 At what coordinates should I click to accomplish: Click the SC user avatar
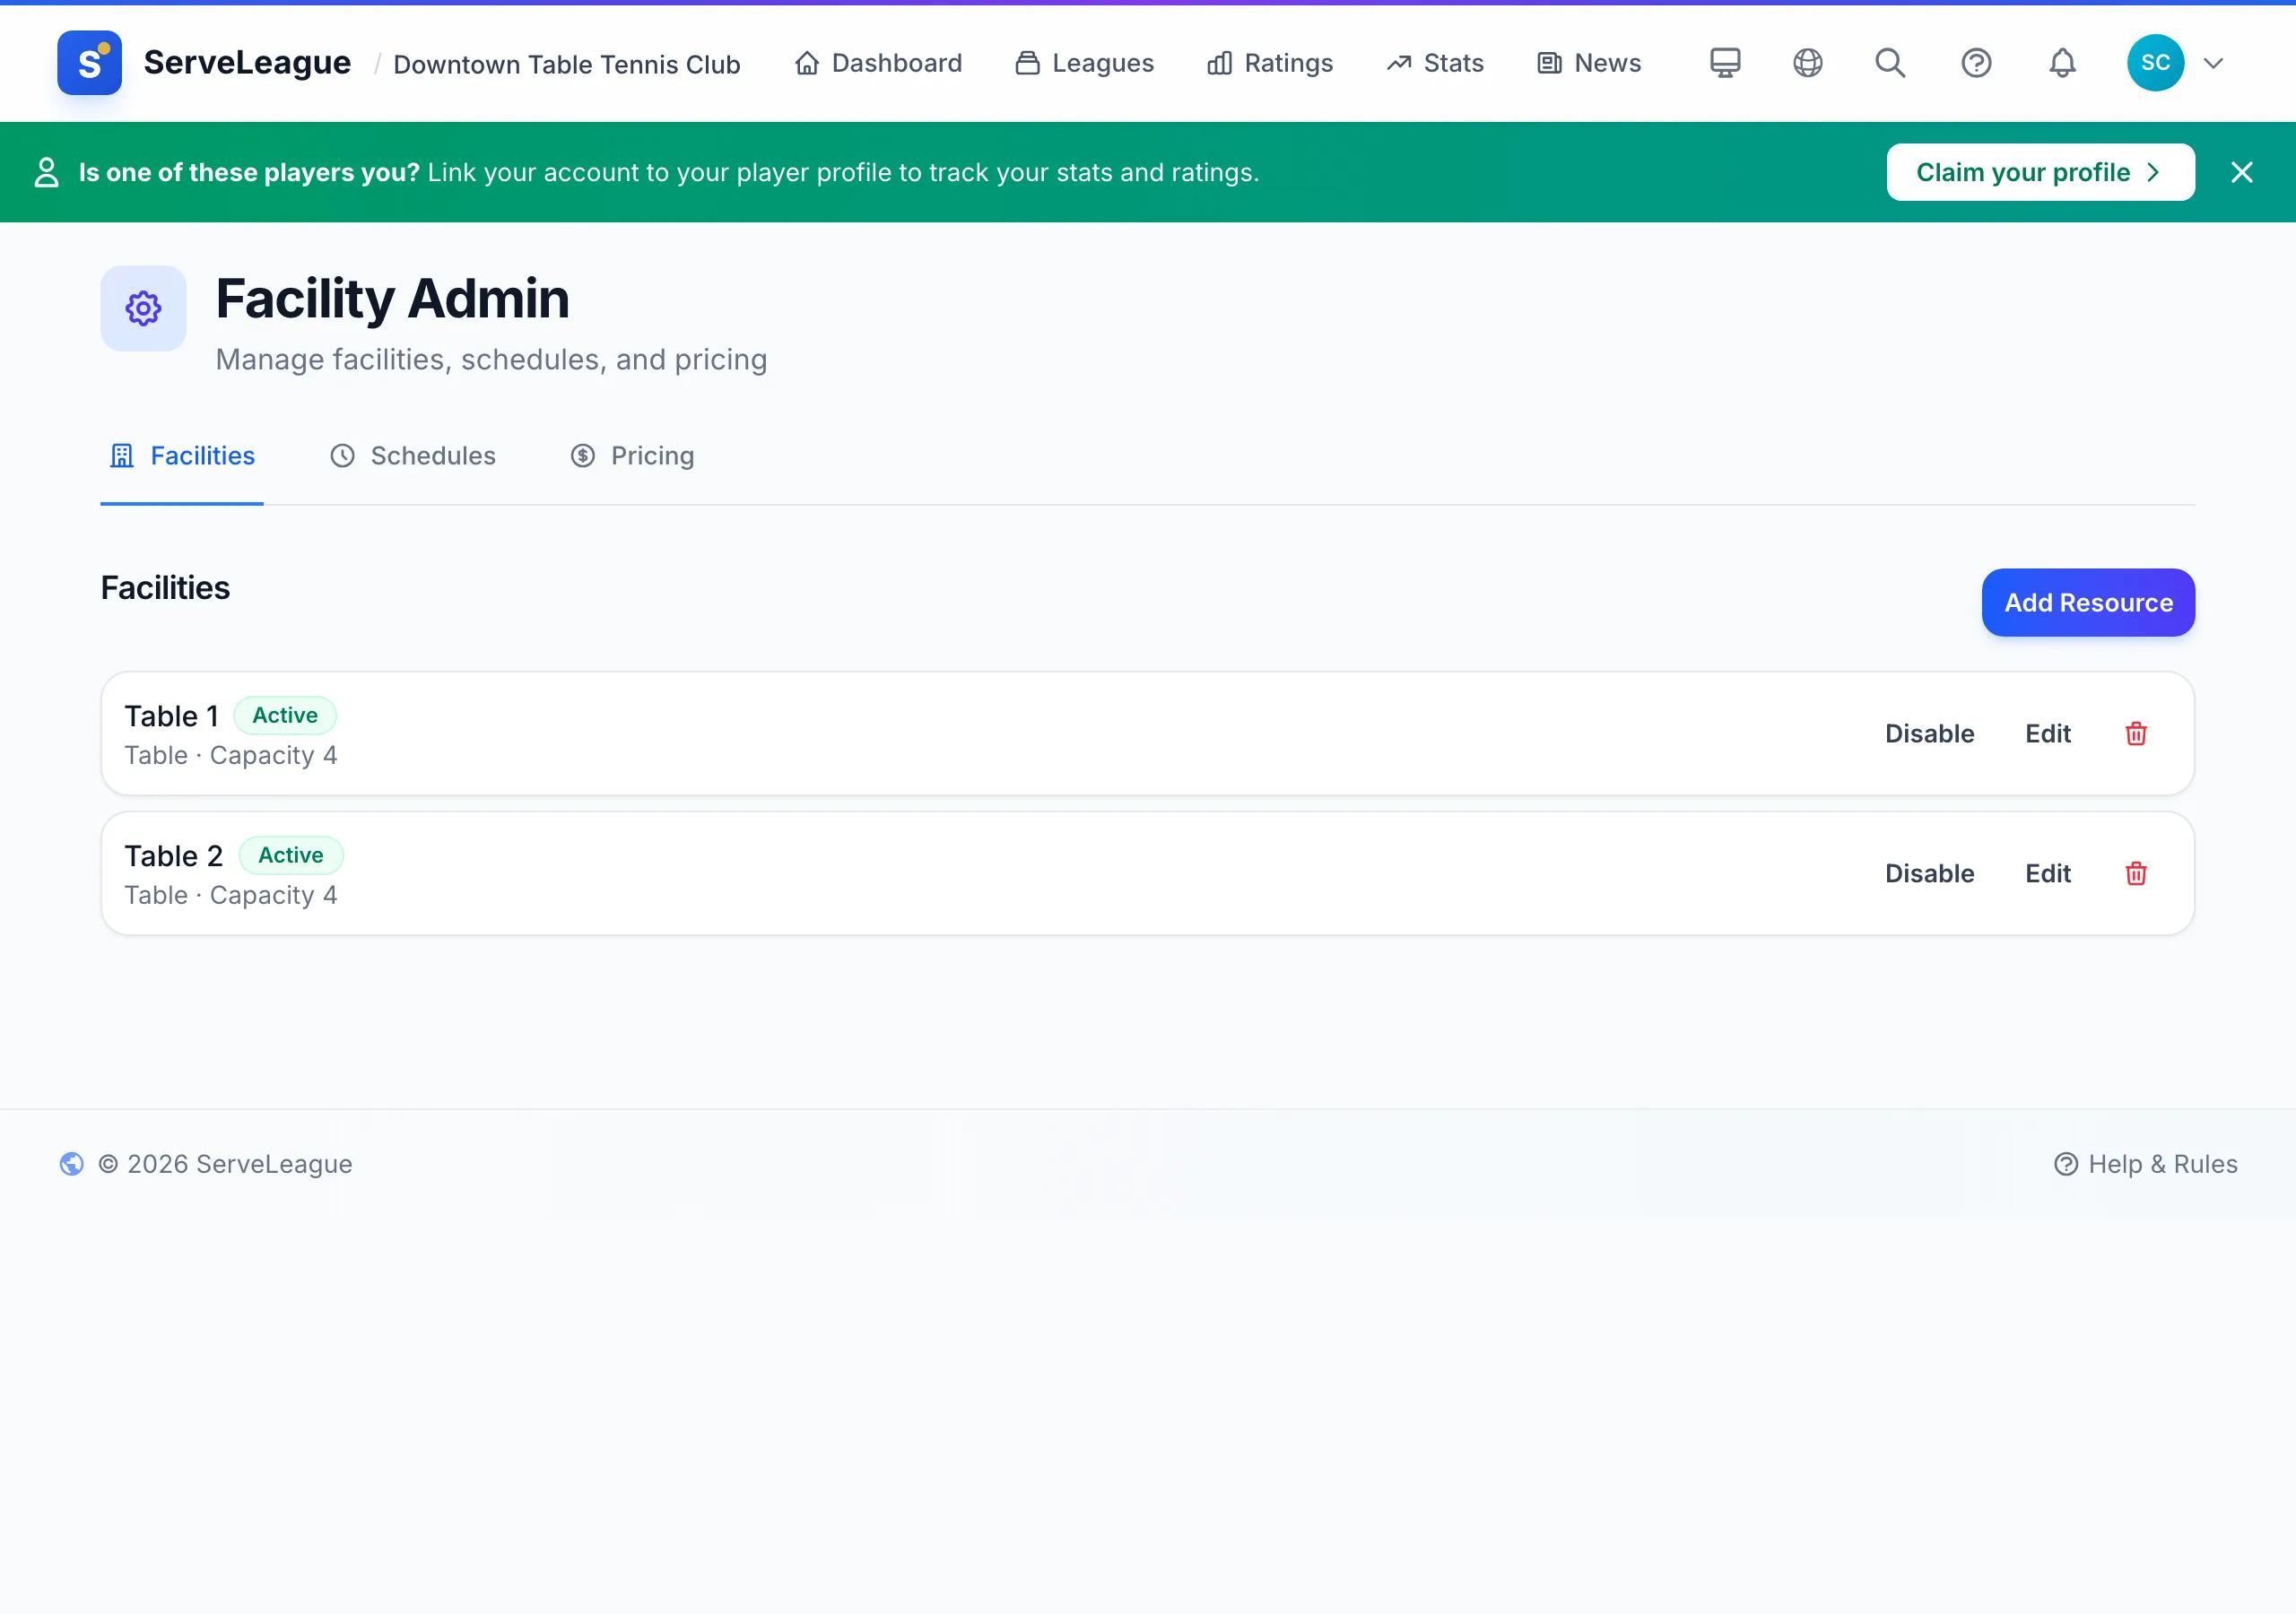pos(2155,63)
